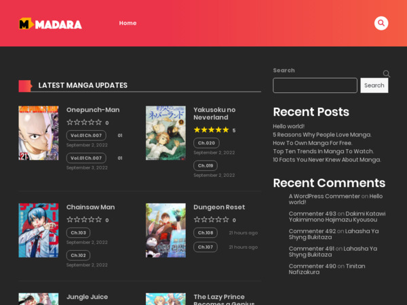Open Onepunch-Man Vol.01 Ch.007 dated September 3
The width and height of the screenshot is (407, 305).
pyautogui.click(x=86, y=158)
